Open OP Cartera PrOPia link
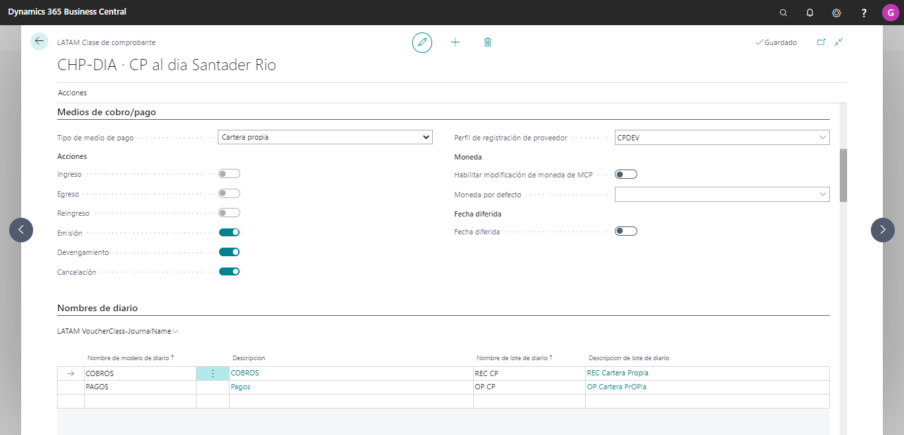 617,387
